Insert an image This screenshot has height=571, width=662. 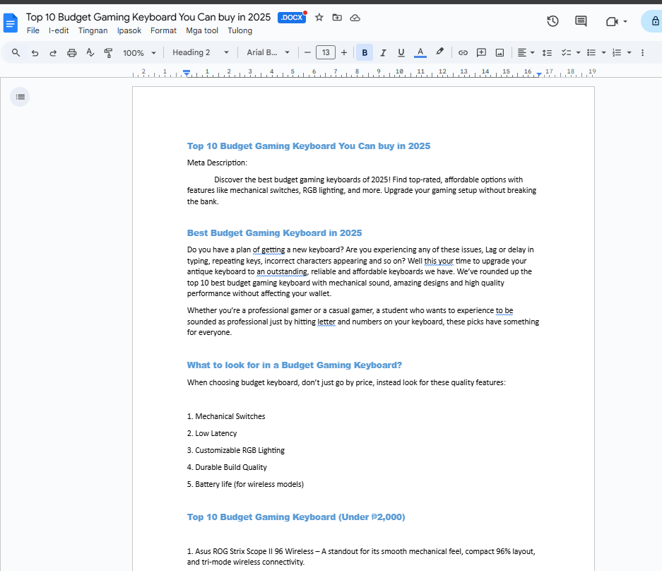pos(500,53)
